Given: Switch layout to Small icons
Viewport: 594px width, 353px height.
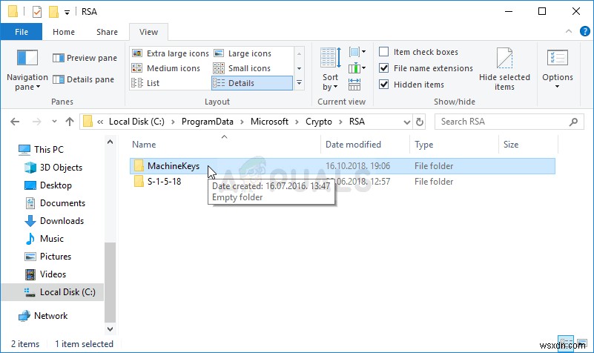Looking at the screenshot, I should (242, 68).
